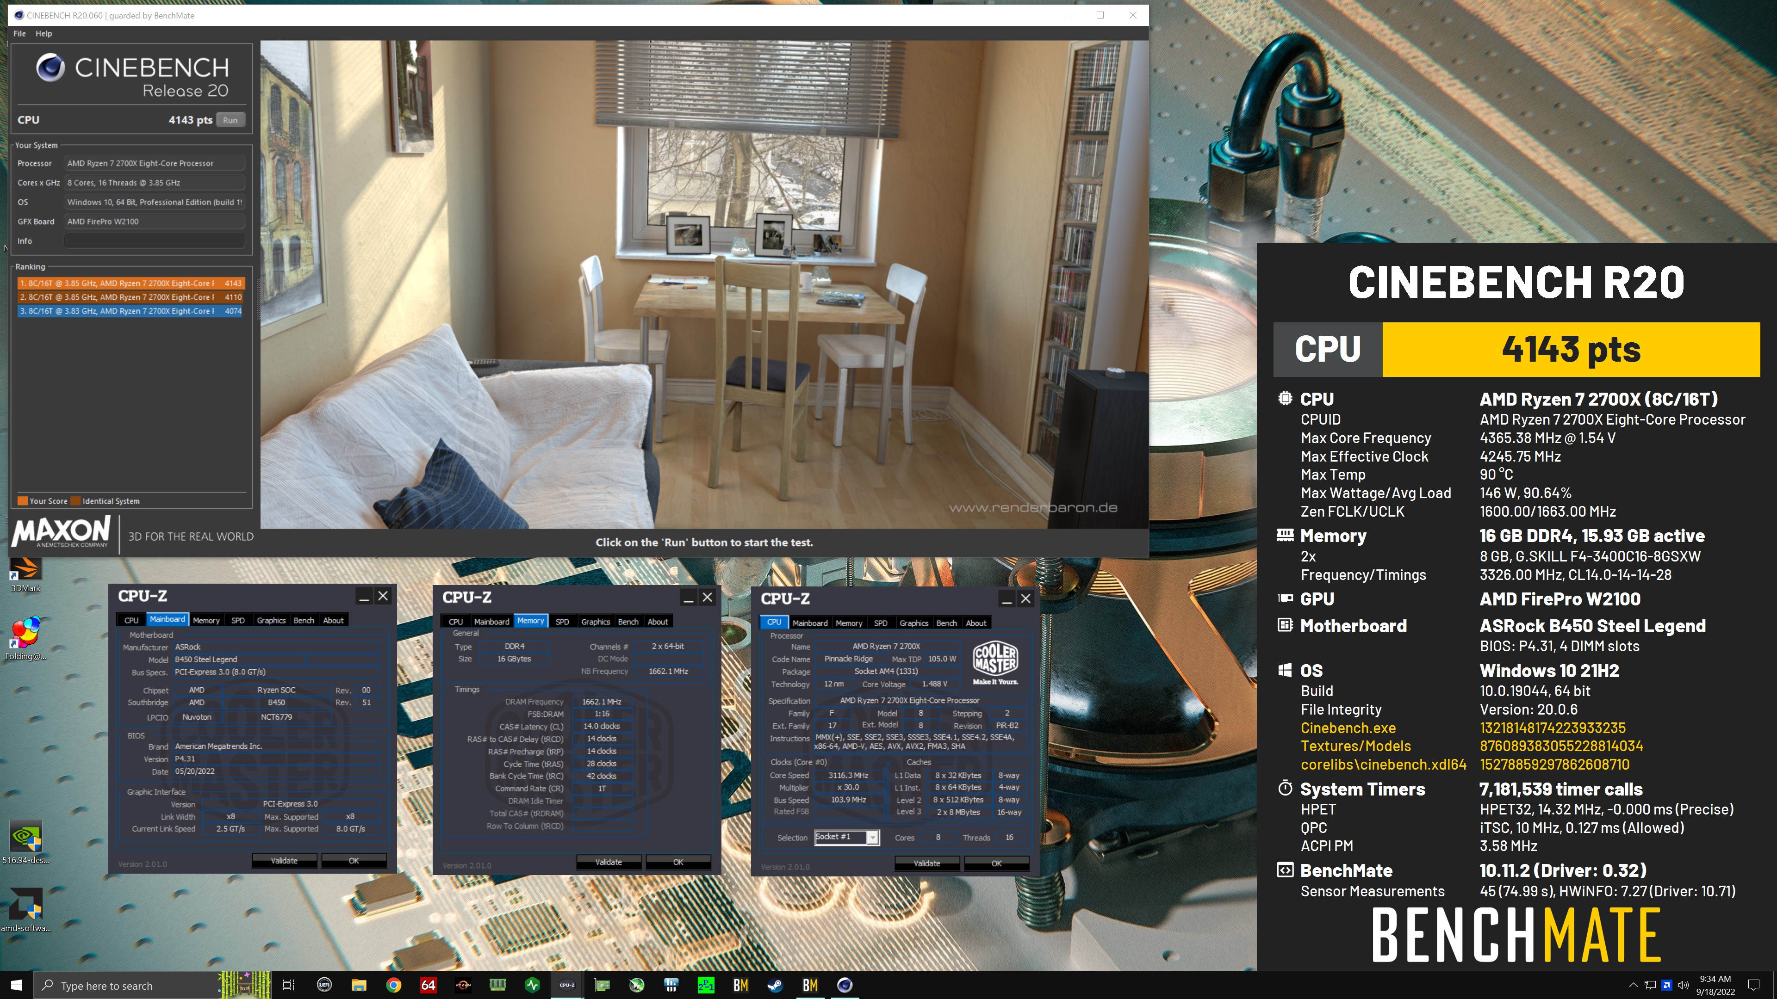This screenshot has width=1777, height=999.
Task: Open the Action Center notifications icon
Action: (1754, 985)
